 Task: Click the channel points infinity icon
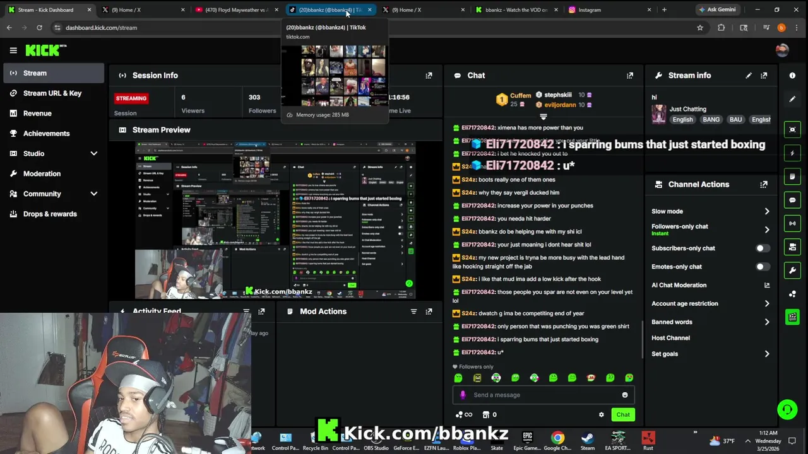464,414
